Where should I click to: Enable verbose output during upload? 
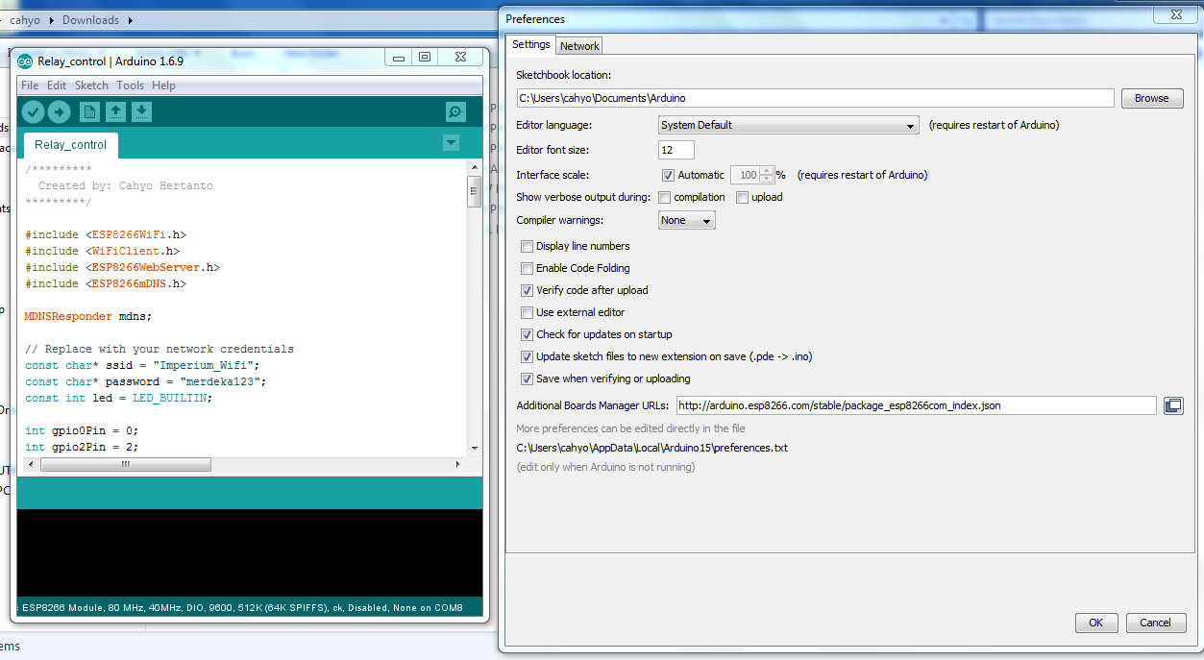(743, 197)
